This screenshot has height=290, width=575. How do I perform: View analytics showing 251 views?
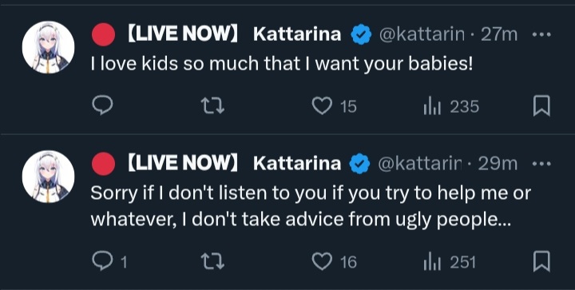tap(450, 263)
